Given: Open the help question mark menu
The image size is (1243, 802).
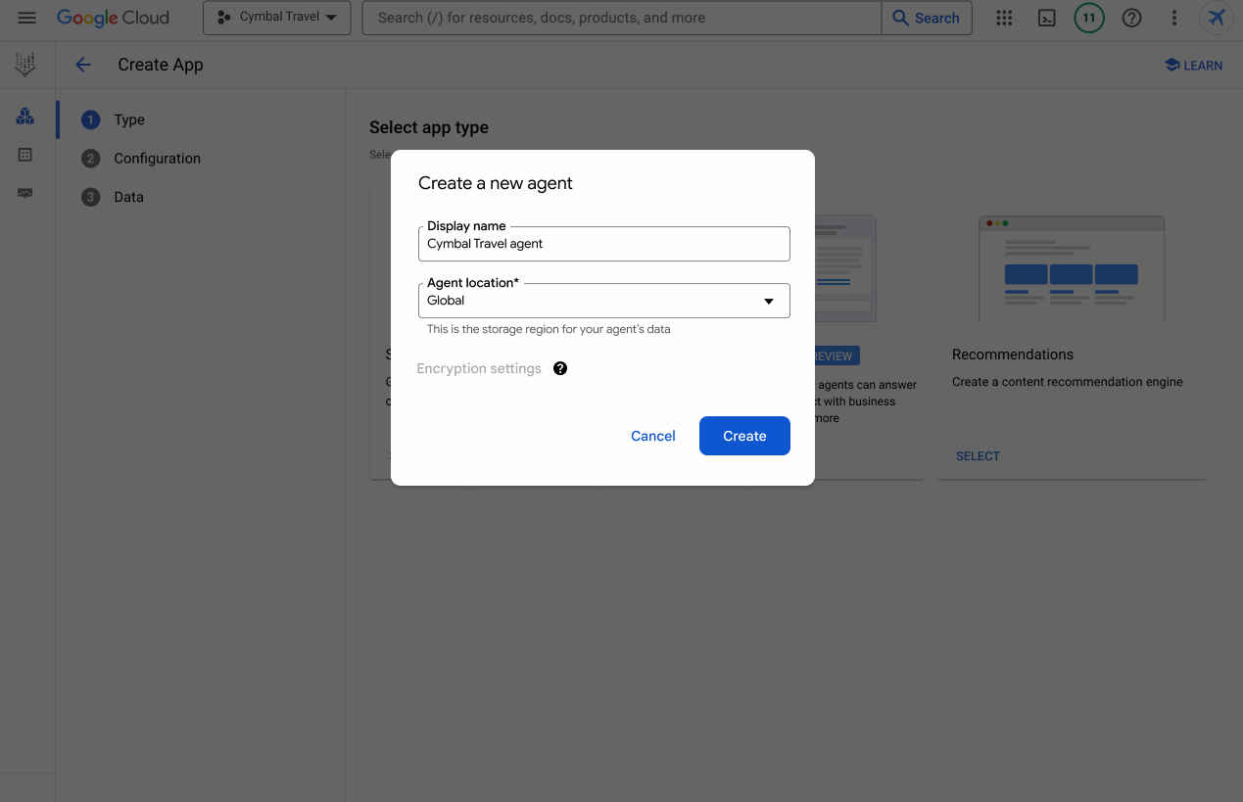Looking at the screenshot, I should click(1131, 18).
